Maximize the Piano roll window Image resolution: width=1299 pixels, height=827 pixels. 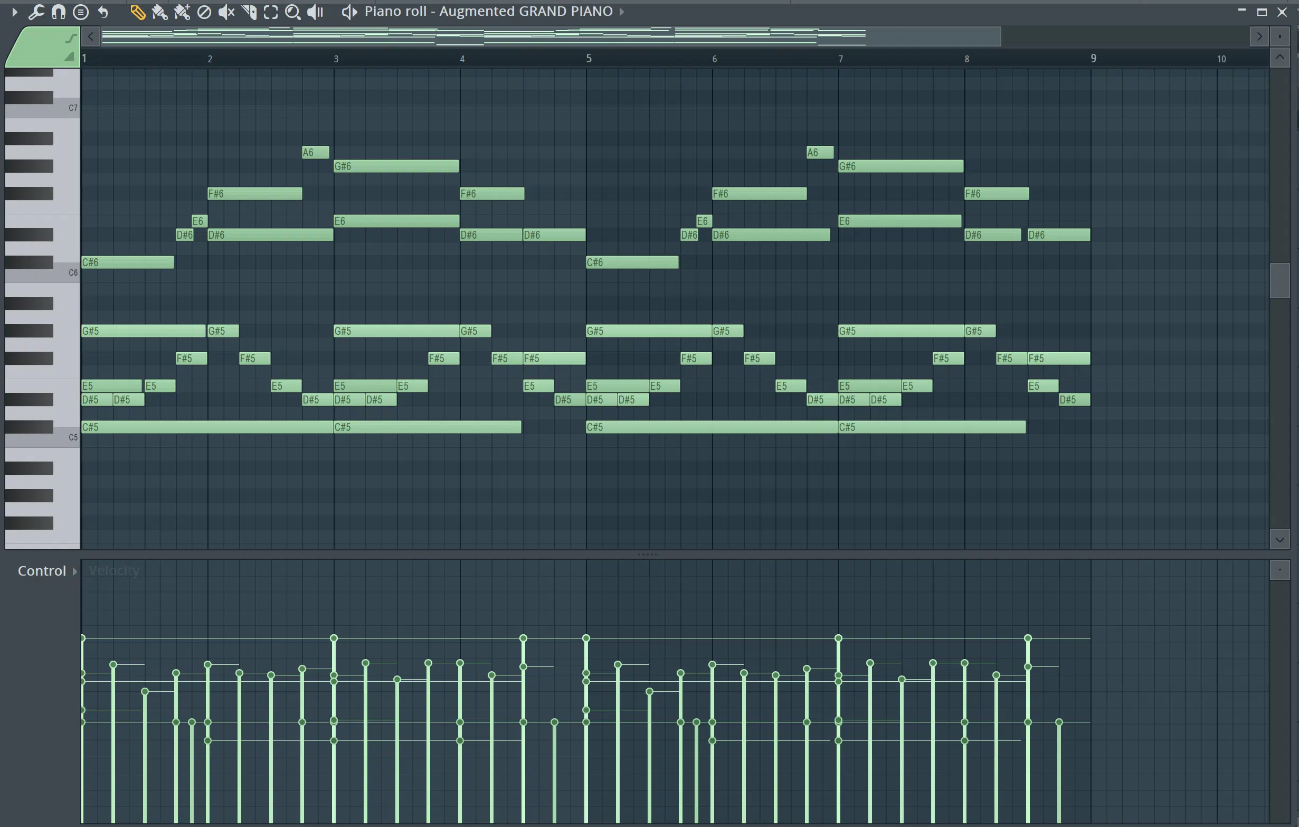tap(1262, 11)
